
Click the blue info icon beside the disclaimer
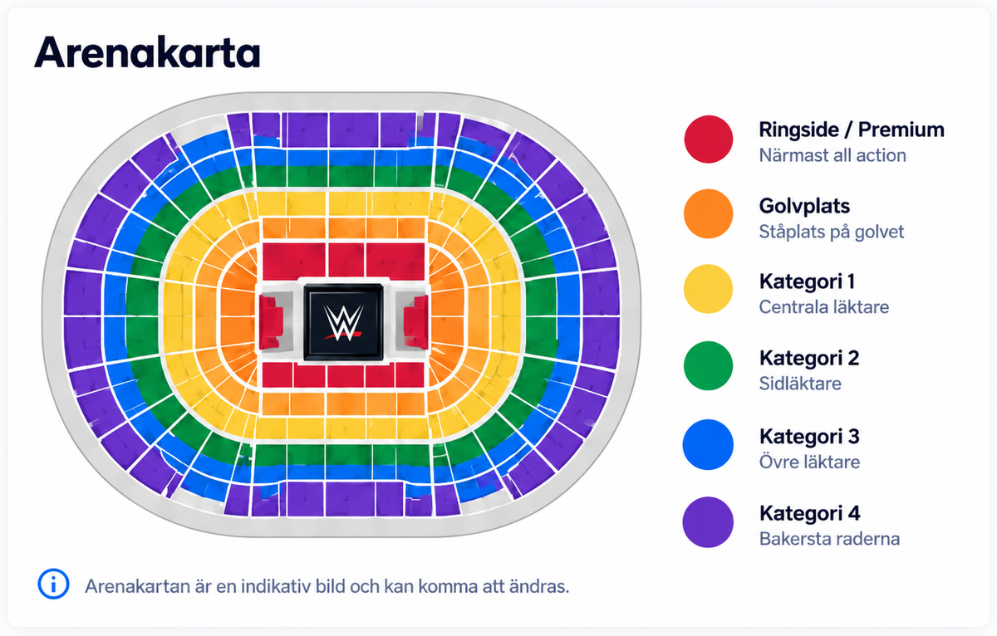tap(53, 585)
